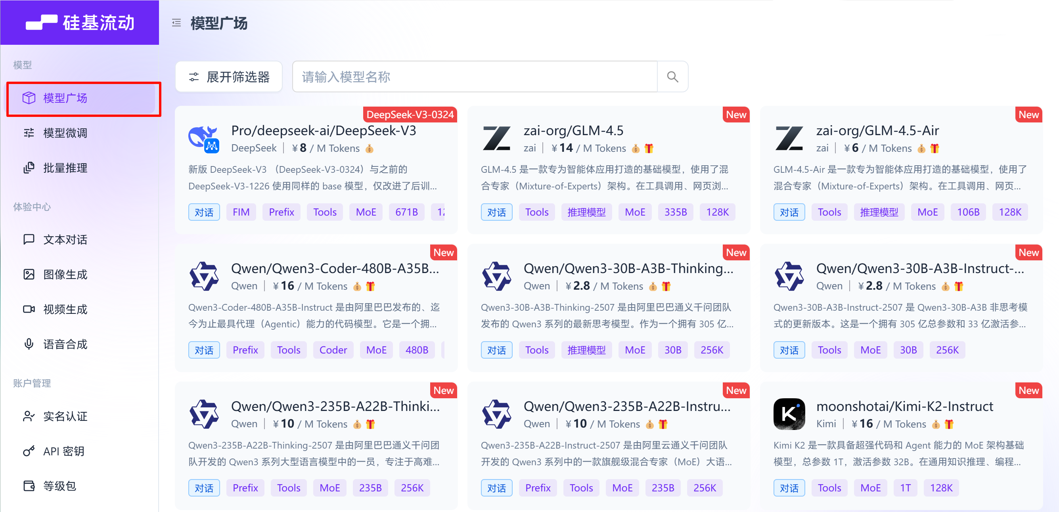Click gift icon on Kimi-K2-Instruct card
This screenshot has width=1059, height=512.
click(949, 424)
